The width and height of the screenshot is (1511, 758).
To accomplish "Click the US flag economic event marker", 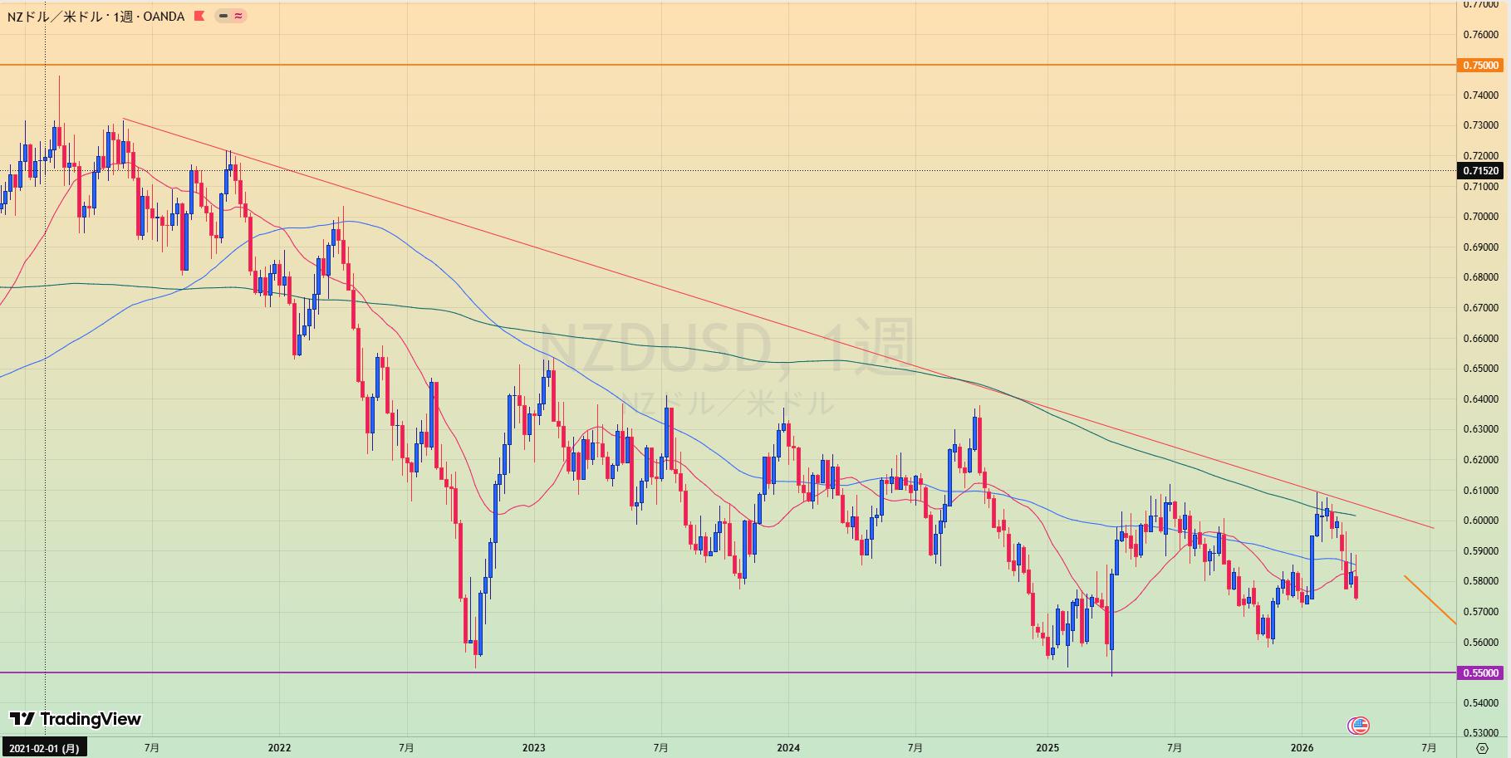I will tap(1359, 726).
